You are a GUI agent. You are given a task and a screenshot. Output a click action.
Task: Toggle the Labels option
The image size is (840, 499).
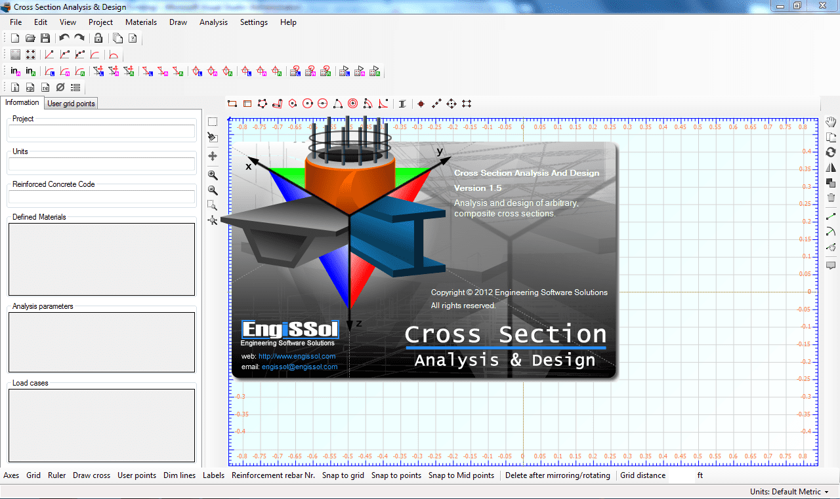click(213, 475)
